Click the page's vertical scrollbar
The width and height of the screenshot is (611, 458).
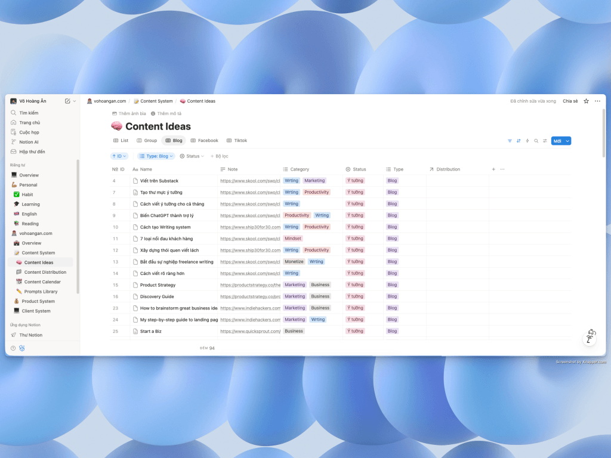(x=604, y=134)
